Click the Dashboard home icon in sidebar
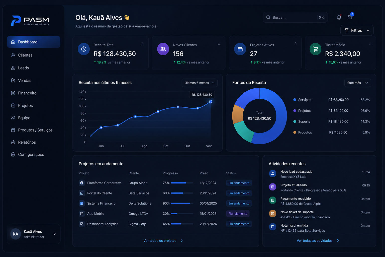This screenshot has height=257, width=385. [13, 42]
